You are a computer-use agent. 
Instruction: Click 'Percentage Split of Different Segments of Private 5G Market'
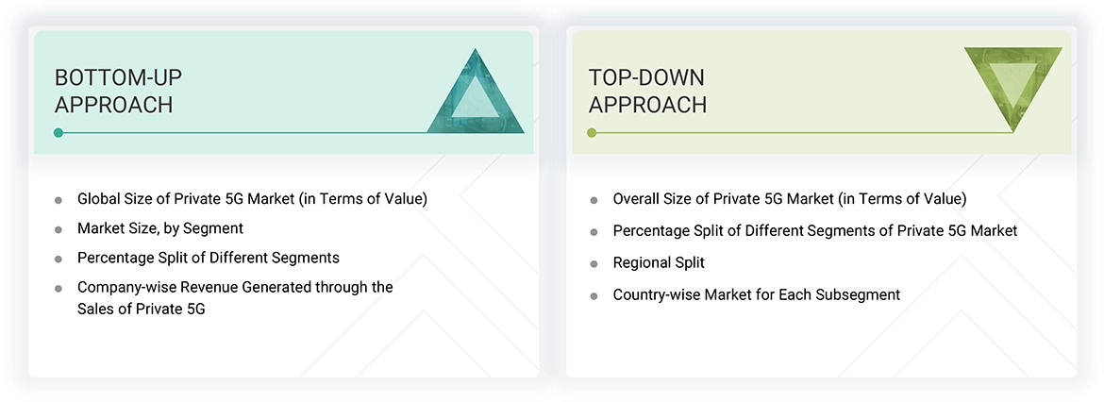point(814,230)
